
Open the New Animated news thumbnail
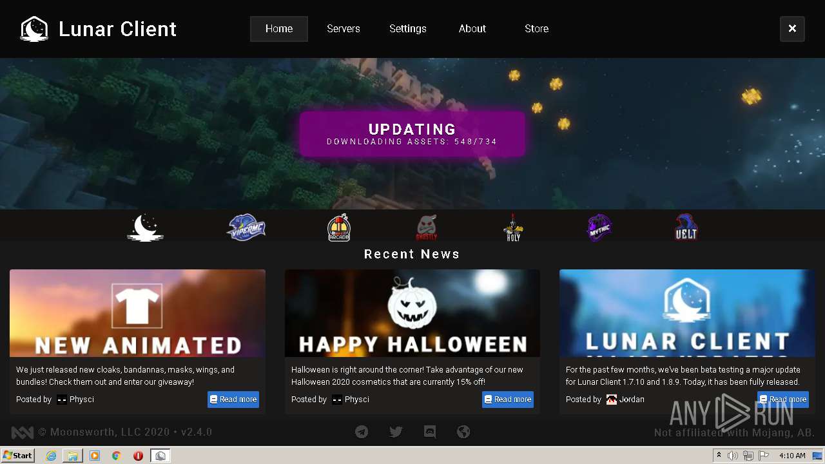(x=137, y=313)
